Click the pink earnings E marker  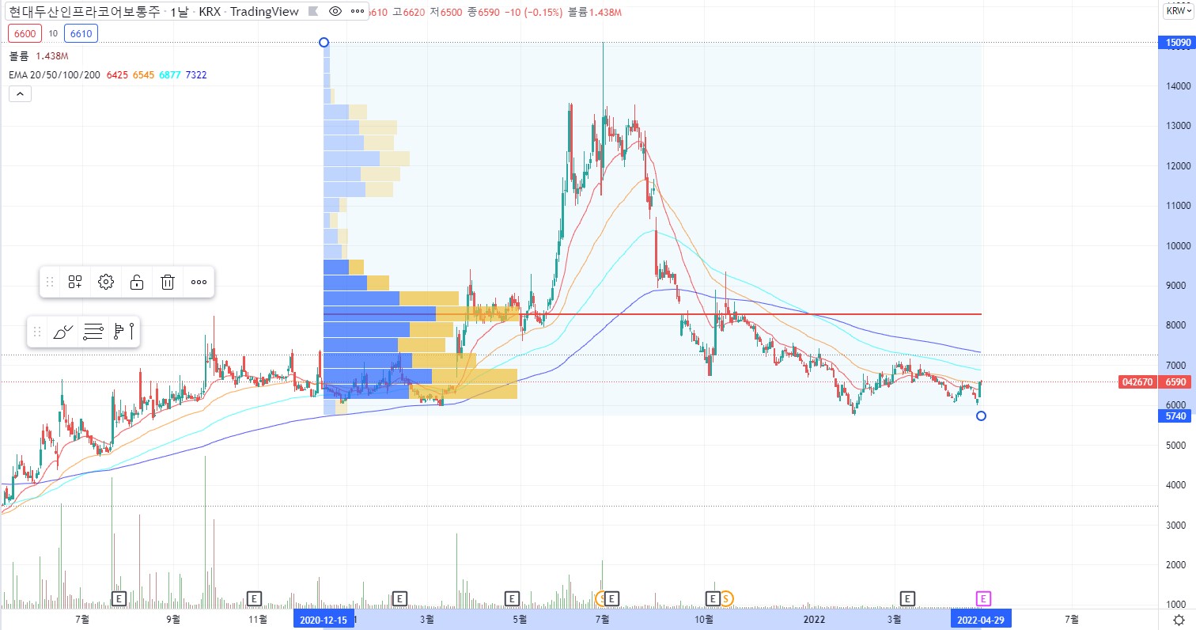click(x=984, y=598)
